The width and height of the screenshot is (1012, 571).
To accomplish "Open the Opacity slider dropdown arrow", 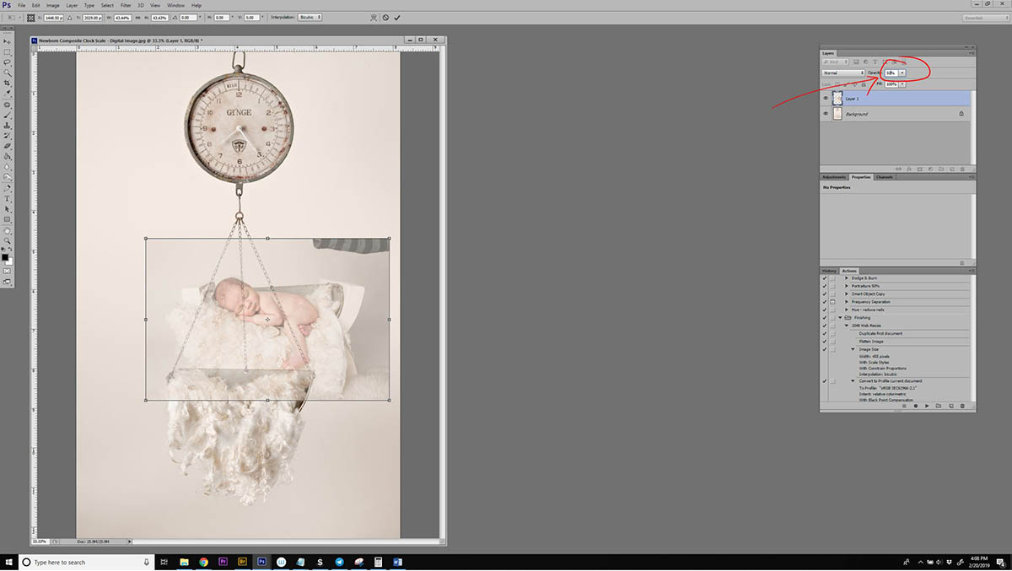I will (902, 73).
